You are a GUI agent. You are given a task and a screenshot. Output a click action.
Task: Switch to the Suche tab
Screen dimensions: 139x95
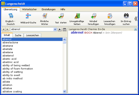click(x=18, y=35)
